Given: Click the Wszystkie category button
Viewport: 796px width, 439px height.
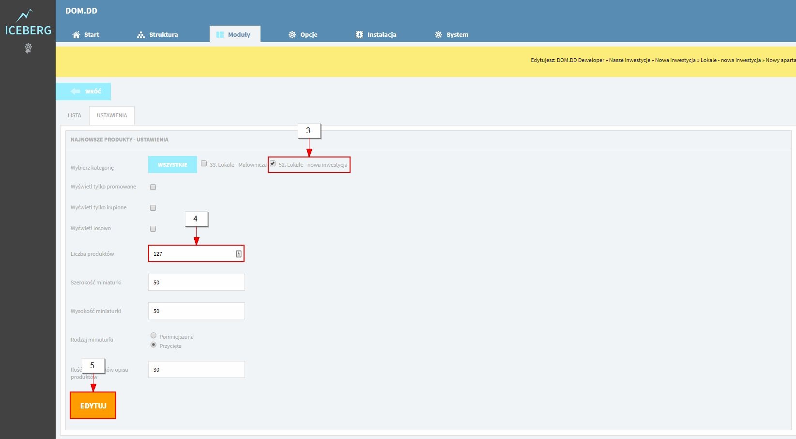Looking at the screenshot, I should click(x=172, y=165).
